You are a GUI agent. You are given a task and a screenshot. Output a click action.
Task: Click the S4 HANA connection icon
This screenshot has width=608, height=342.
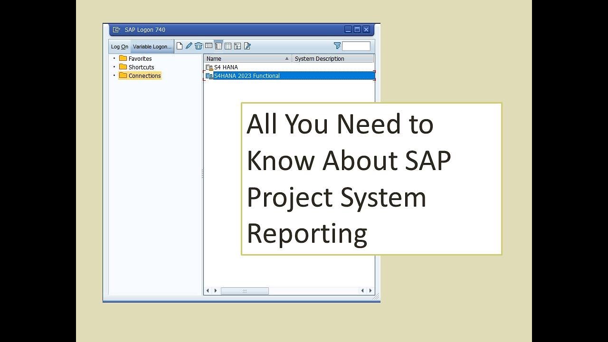[209, 67]
